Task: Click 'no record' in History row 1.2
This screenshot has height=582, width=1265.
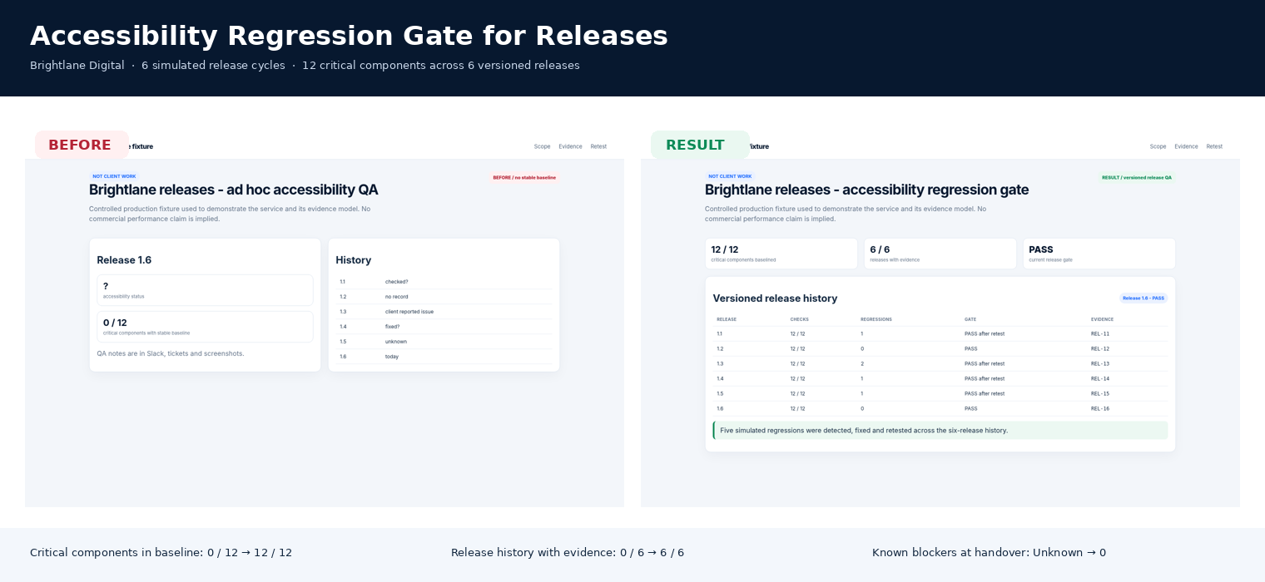Action: (x=396, y=297)
